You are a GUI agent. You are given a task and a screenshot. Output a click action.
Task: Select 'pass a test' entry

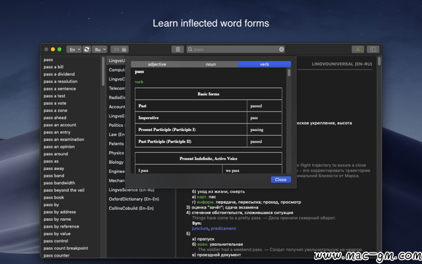(x=55, y=96)
